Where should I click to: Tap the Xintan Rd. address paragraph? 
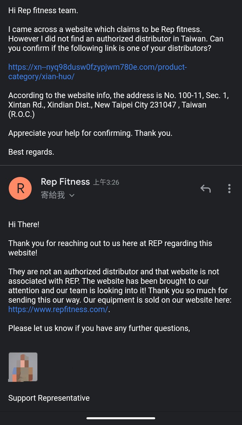pos(118,105)
